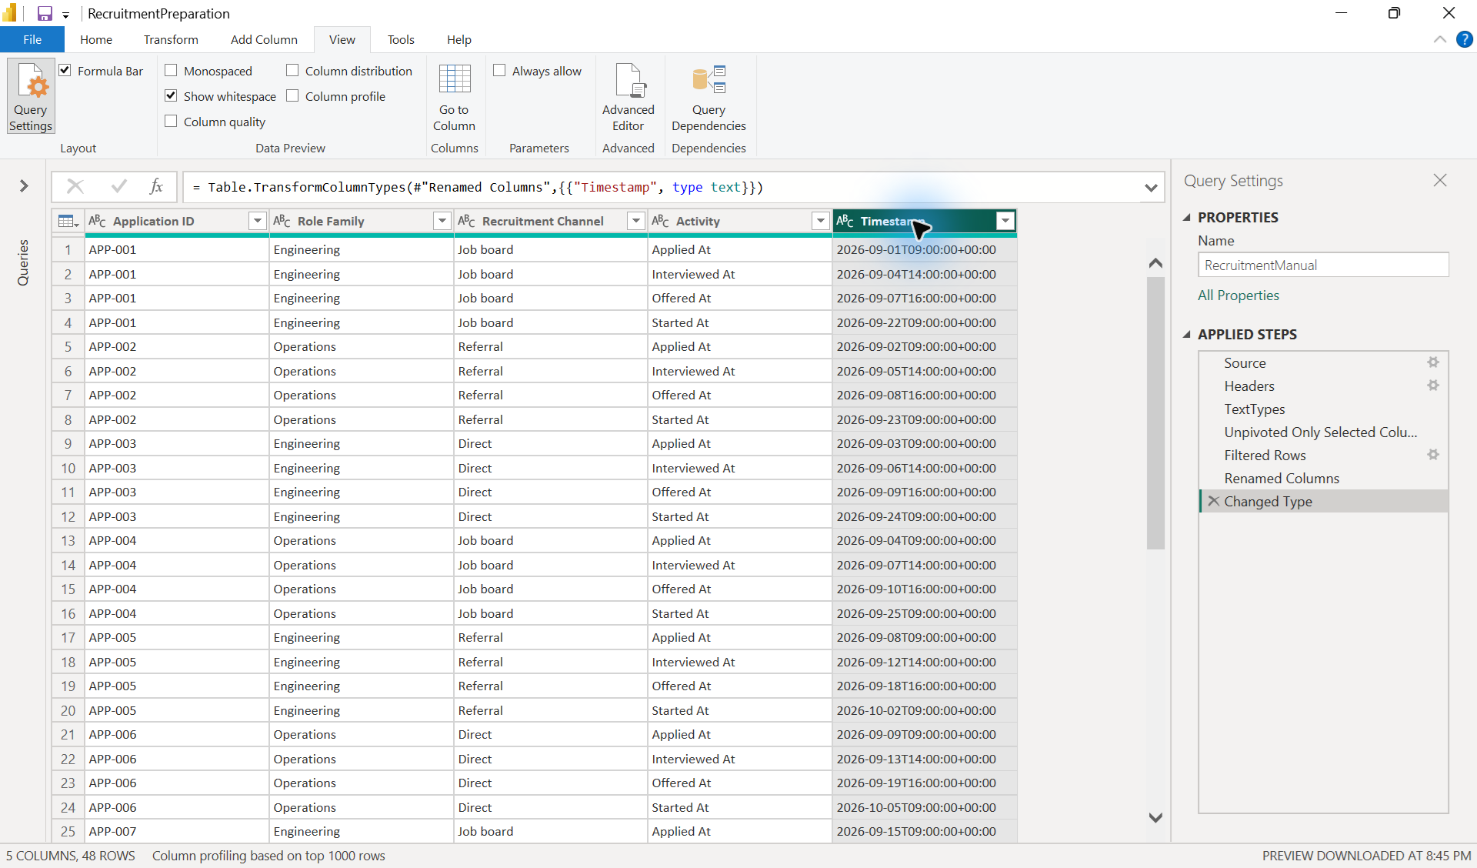The width and height of the screenshot is (1477, 868).
Task: Open the Advanced Editor
Action: pyautogui.click(x=628, y=96)
